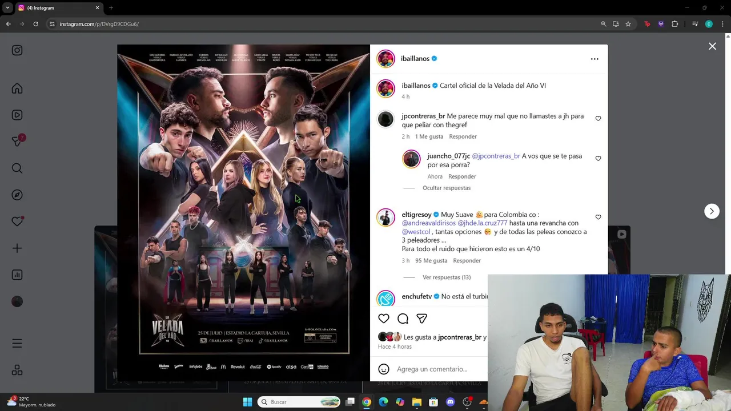Open eltigresoy username link
The width and height of the screenshot is (731, 411).
click(x=417, y=215)
